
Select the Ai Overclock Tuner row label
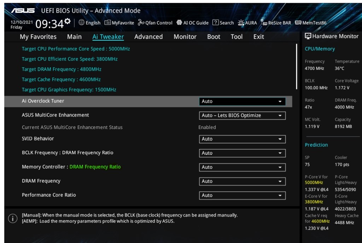[43, 101]
